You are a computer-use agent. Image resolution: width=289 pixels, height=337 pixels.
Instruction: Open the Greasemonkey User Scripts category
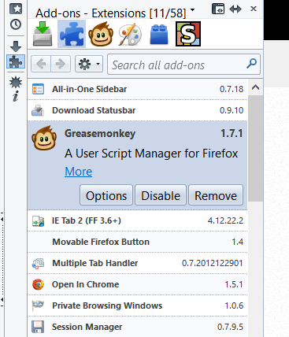click(x=101, y=34)
